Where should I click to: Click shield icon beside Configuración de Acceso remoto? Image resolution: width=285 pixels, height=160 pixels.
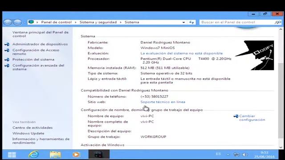(x=7, y=50)
